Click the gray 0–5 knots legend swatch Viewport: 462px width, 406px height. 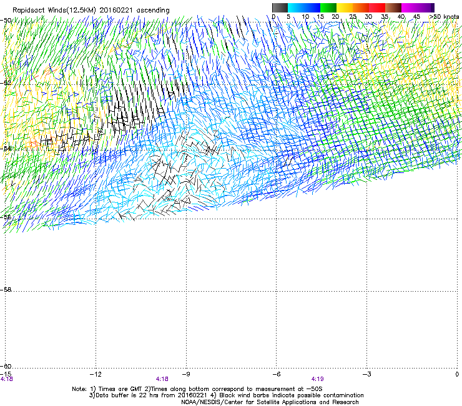point(280,7)
